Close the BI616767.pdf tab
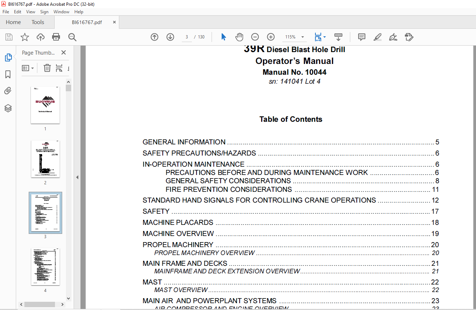 [114, 22]
